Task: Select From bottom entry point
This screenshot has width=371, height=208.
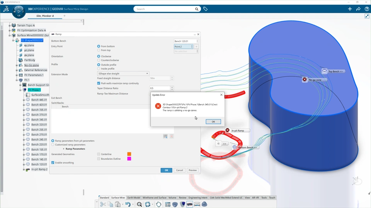Action: click(99, 46)
